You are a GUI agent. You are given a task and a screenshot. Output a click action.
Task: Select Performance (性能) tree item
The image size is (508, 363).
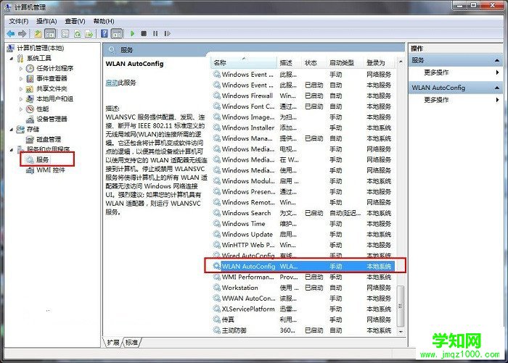(x=42, y=109)
